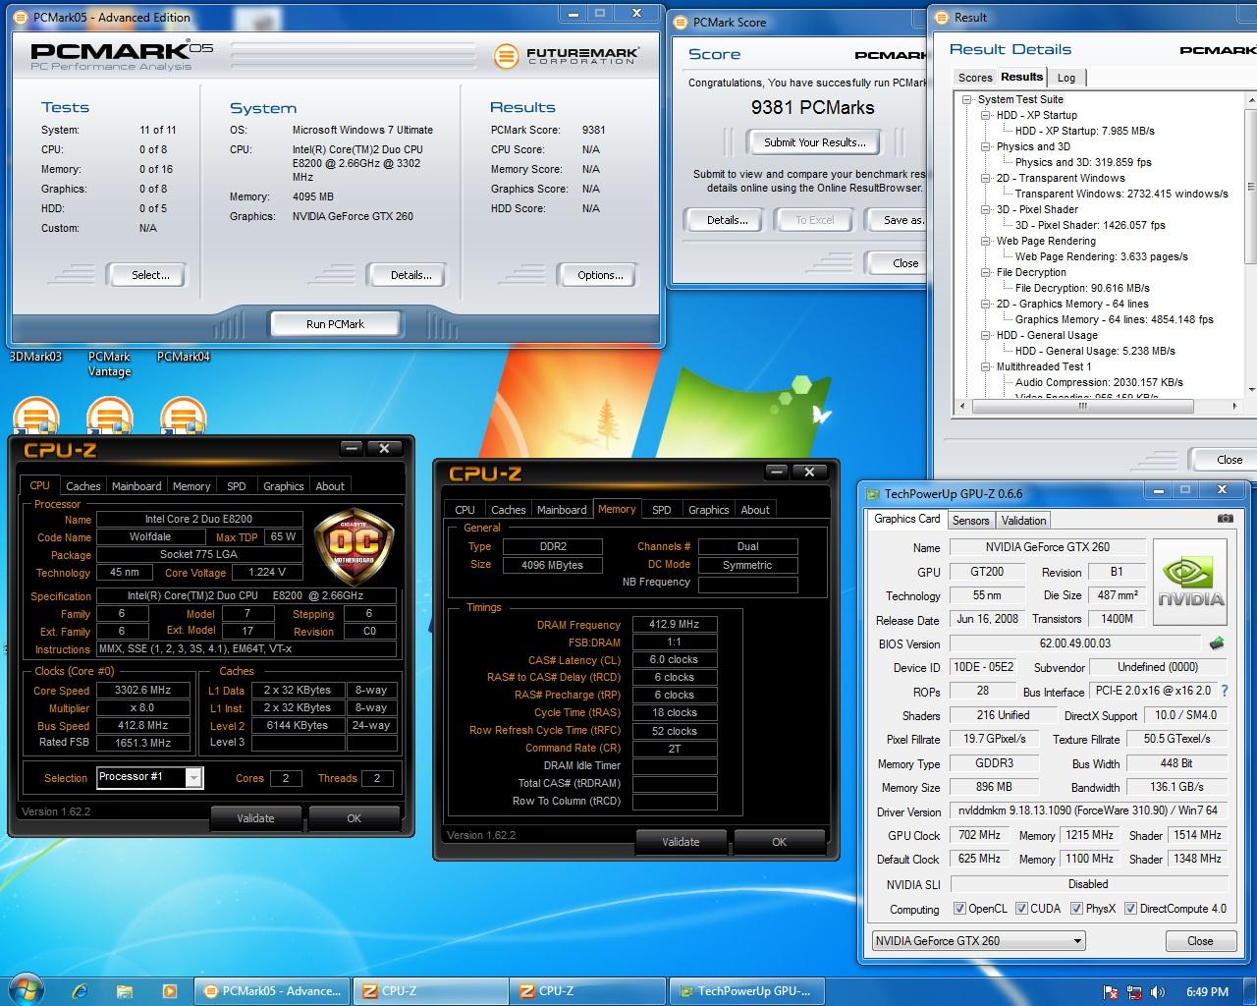This screenshot has width=1257, height=1006.
Task: Open the Sensors tab in GPU-Z
Action: point(970,521)
